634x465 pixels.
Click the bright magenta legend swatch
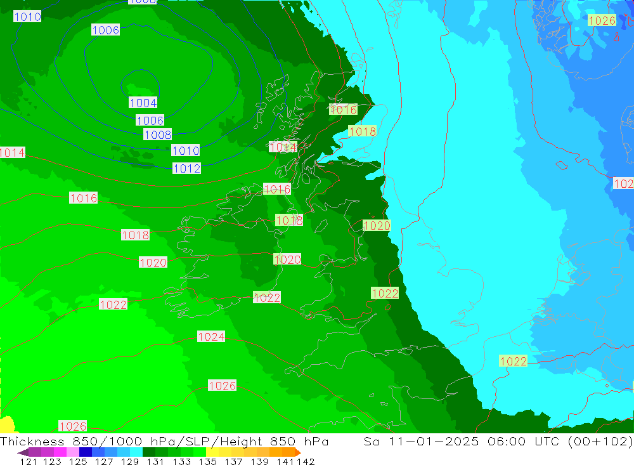pos(60,452)
